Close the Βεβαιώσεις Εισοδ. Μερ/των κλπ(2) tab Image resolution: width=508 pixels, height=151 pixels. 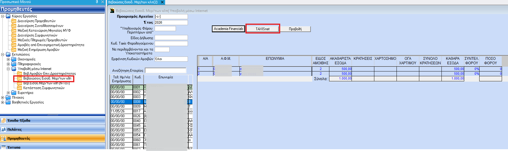(x=162, y=2)
